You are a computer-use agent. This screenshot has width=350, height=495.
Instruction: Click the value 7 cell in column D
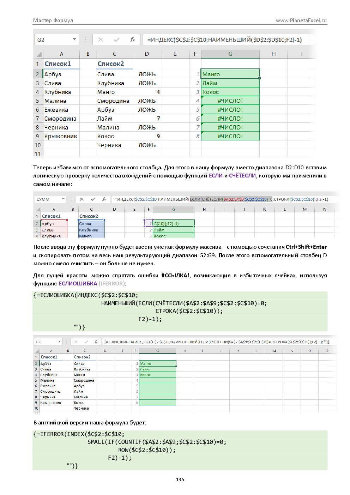point(147,119)
